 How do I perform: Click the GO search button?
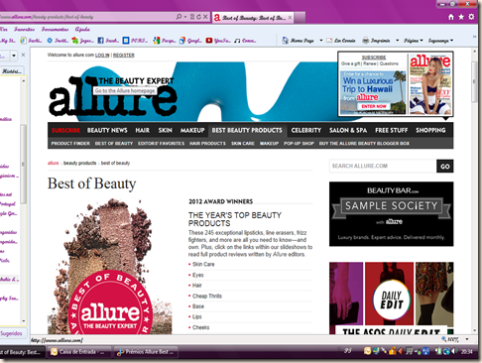coord(445,166)
